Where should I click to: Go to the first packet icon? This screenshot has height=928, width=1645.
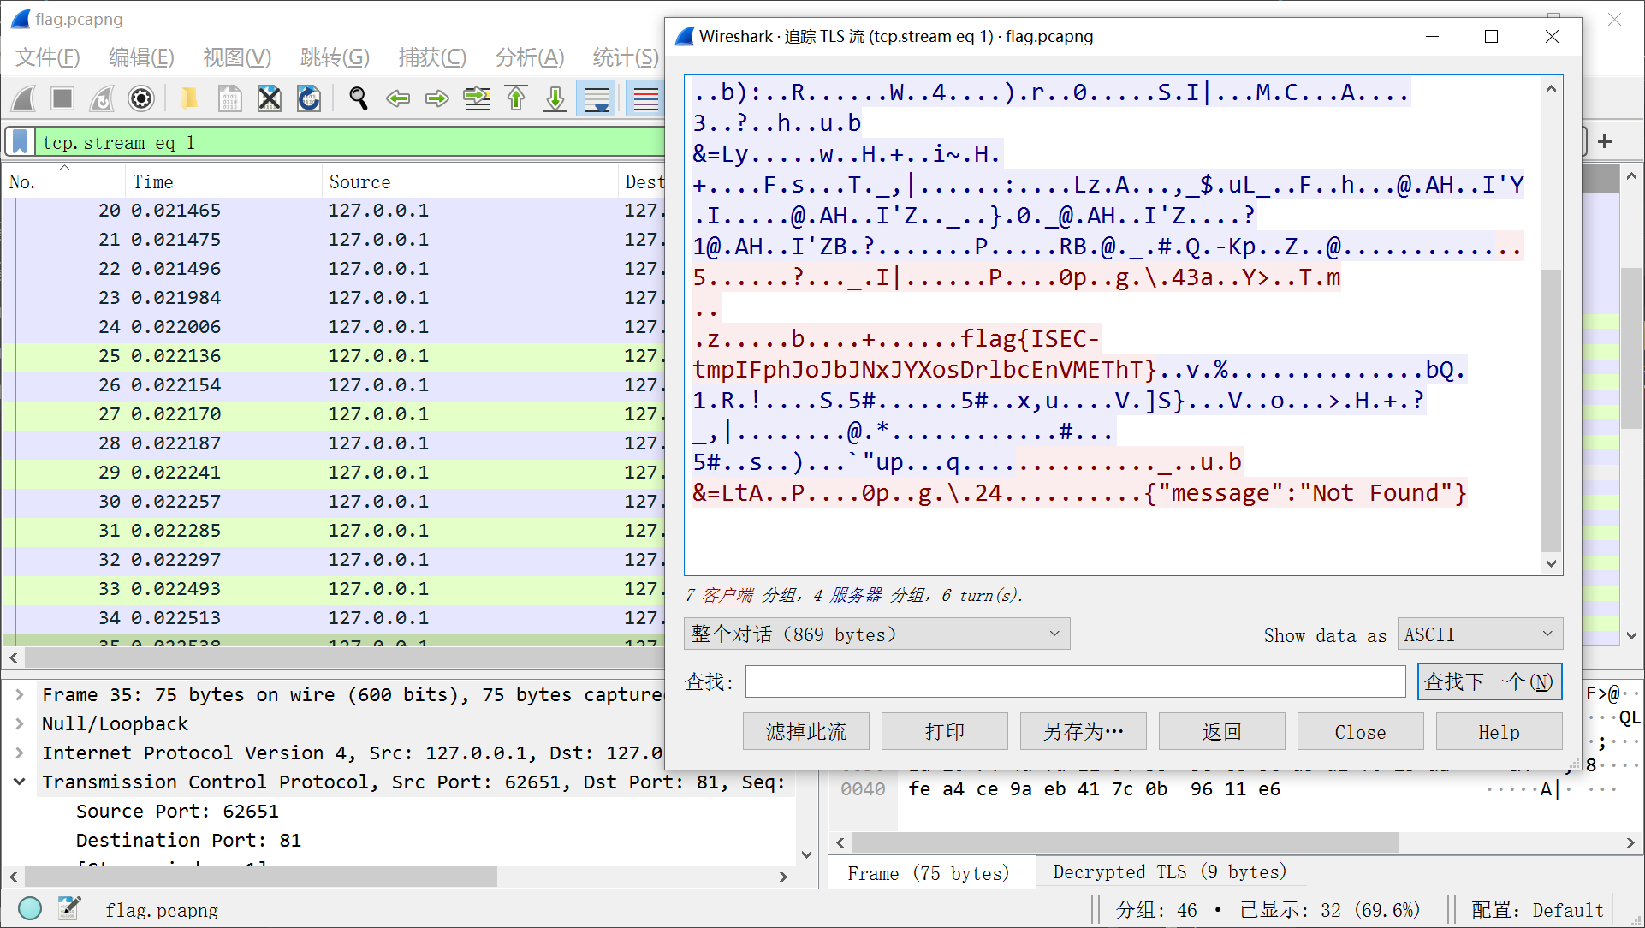[x=516, y=99]
